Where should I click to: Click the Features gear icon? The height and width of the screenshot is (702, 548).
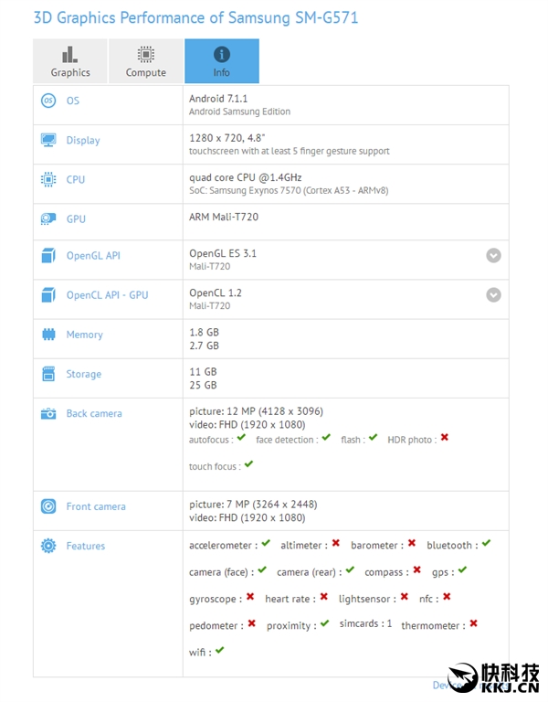point(48,546)
